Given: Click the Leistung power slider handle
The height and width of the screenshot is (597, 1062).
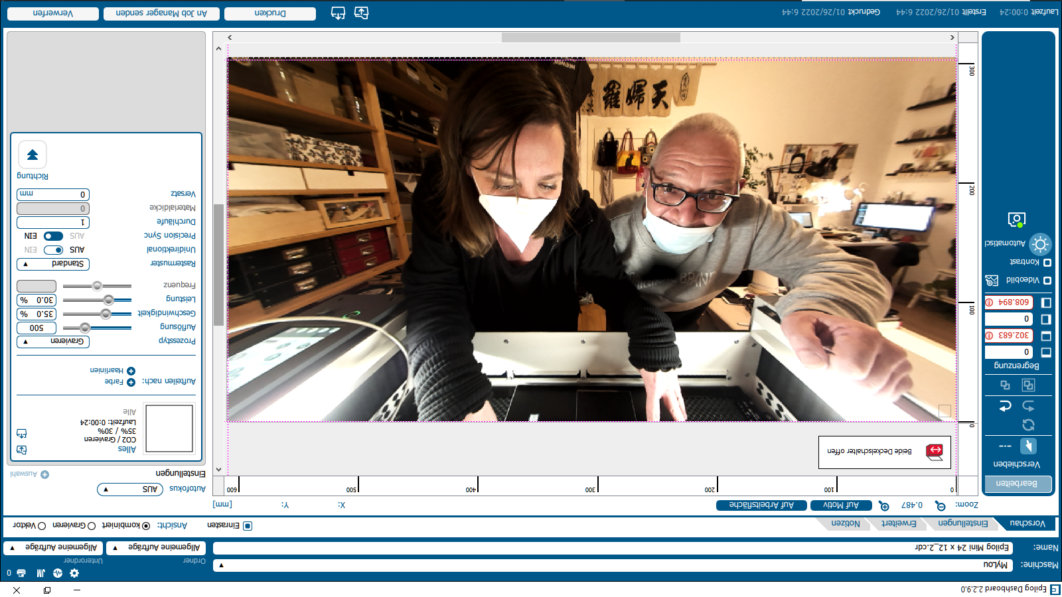Looking at the screenshot, I should pyautogui.click(x=108, y=300).
